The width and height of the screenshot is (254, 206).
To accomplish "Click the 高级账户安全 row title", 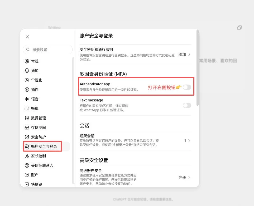I will tap(91, 170).
